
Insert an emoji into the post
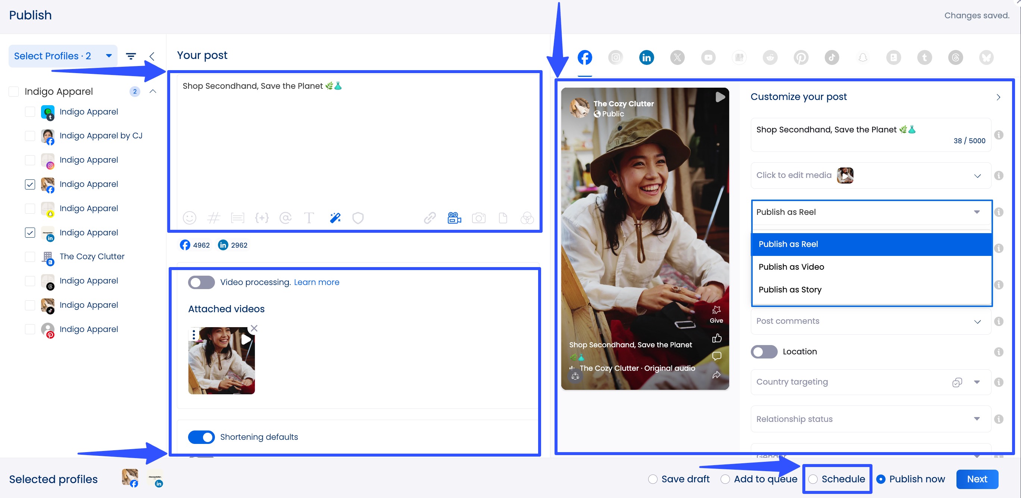pyautogui.click(x=190, y=217)
